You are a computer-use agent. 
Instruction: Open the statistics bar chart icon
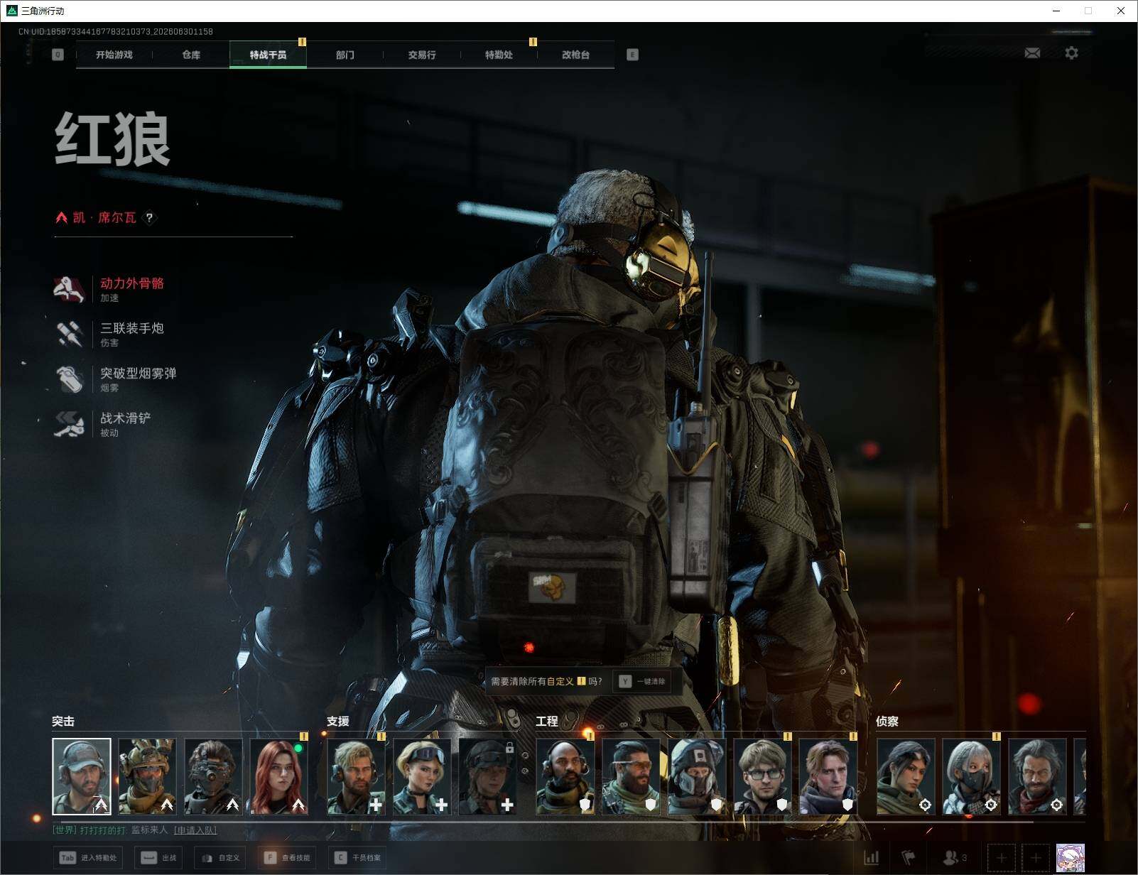pyautogui.click(x=872, y=858)
